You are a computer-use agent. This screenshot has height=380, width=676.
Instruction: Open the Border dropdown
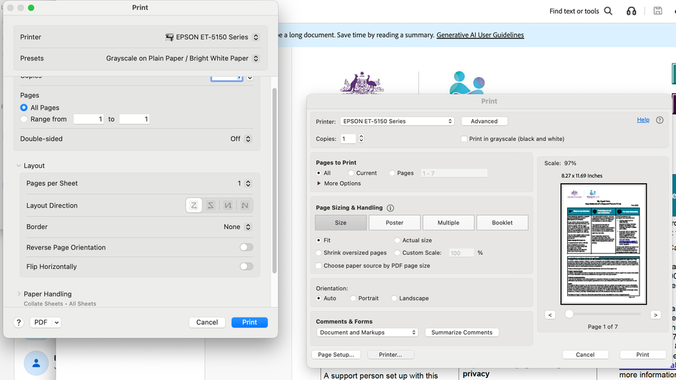(x=248, y=227)
